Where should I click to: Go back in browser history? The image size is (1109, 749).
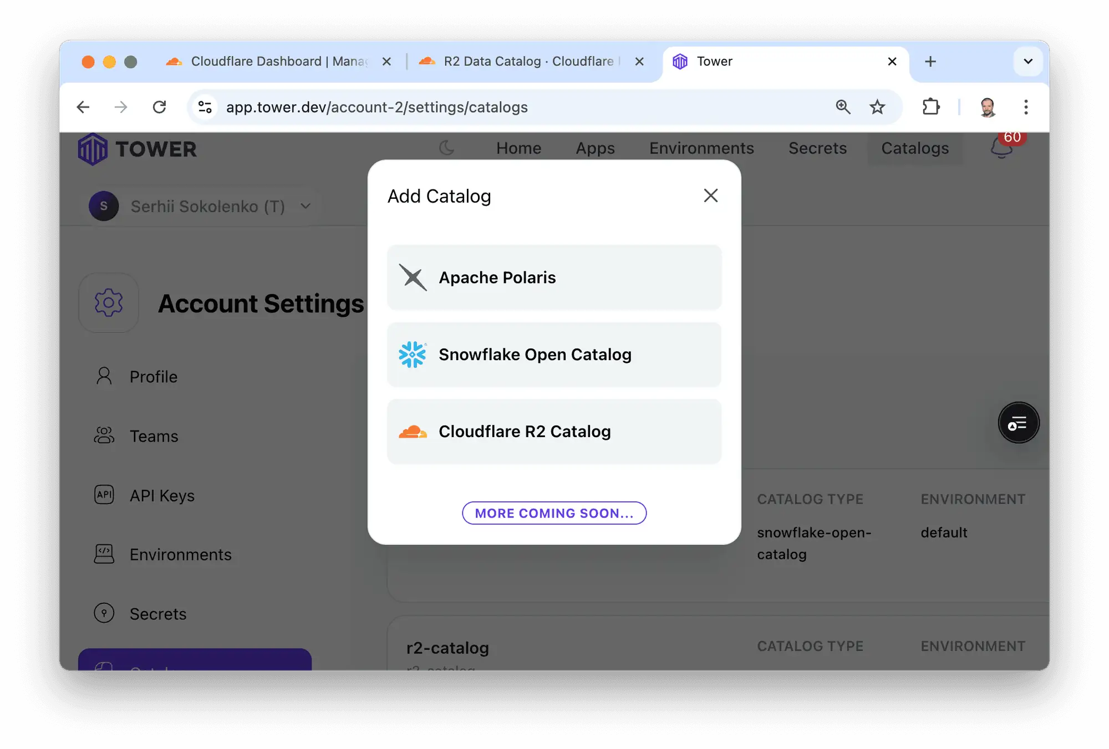83,107
